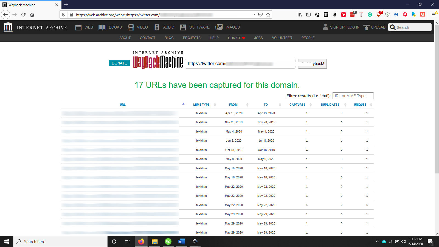Sort table by MIME TYPE column
This screenshot has height=247, width=439.
tap(201, 105)
